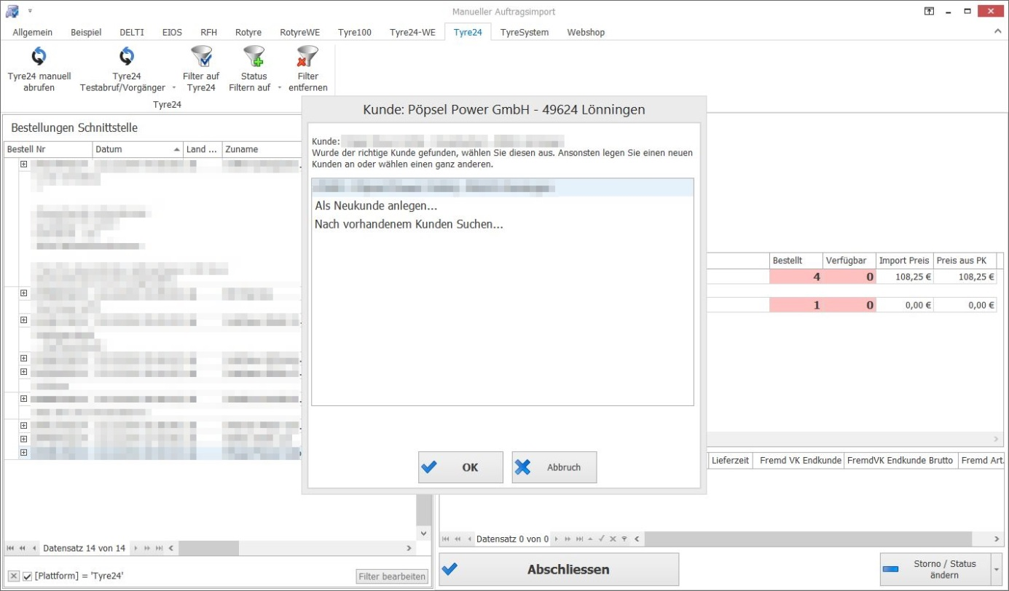Screen dimensions: 1009x591
Task: Go to next record in the Datensatz 0 von 0 navigator
Action: pos(557,539)
